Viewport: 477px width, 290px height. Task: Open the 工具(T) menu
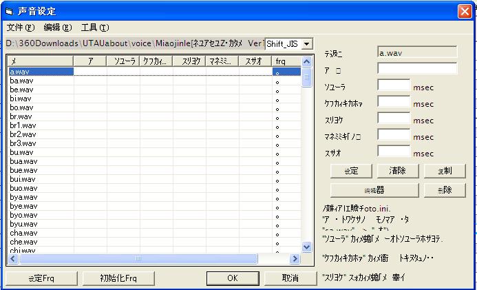[x=95, y=28]
